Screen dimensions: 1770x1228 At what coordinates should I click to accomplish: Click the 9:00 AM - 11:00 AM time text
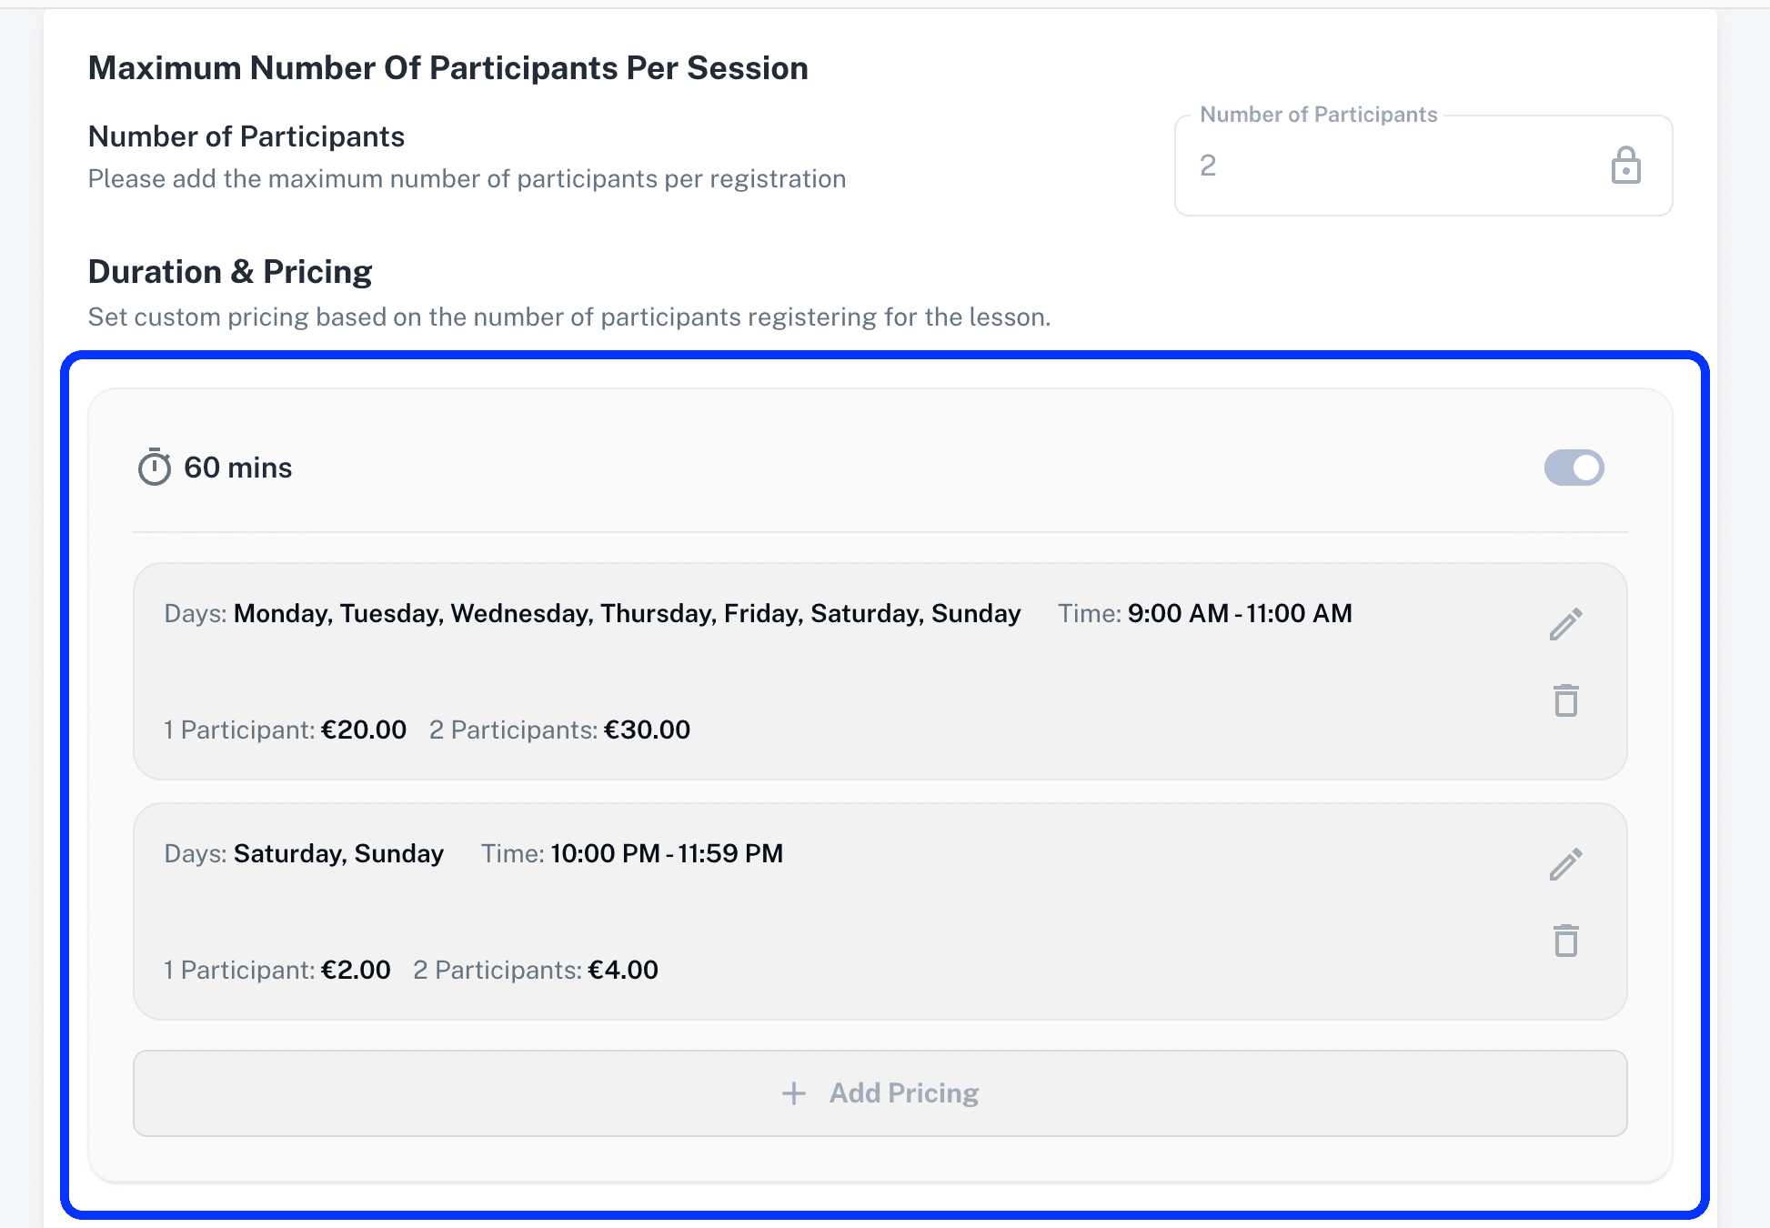click(1239, 614)
